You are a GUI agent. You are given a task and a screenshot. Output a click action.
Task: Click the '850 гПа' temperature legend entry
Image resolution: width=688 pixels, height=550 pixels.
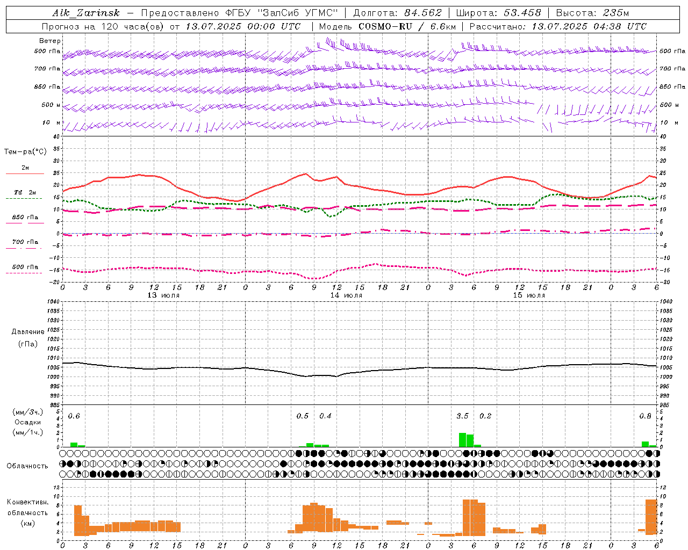(x=25, y=218)
